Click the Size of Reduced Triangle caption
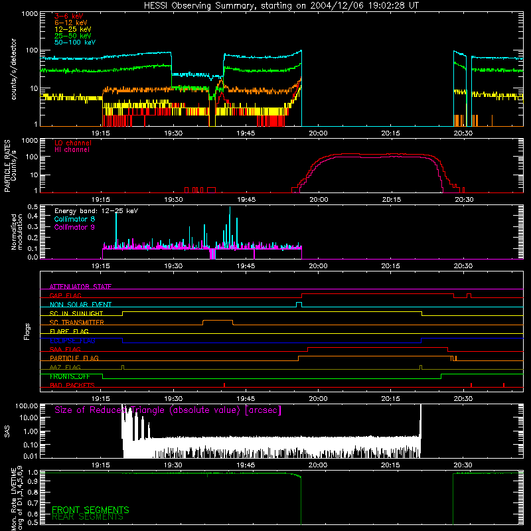 (168, 410)
